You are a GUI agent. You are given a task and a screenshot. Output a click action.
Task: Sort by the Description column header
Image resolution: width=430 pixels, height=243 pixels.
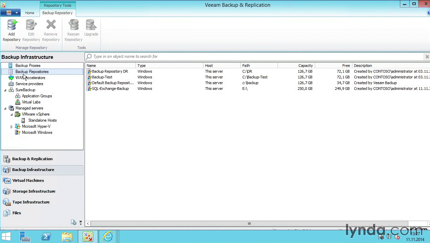391,66
